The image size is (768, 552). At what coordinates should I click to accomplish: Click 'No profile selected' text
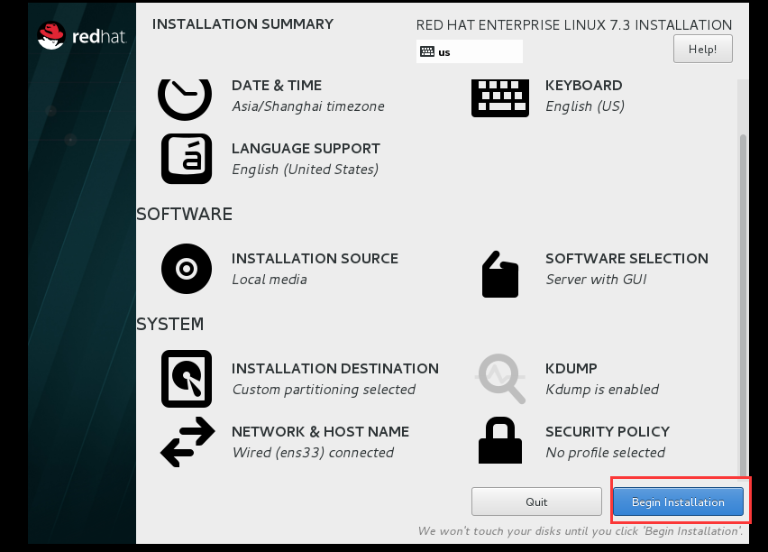coord(606,453)
